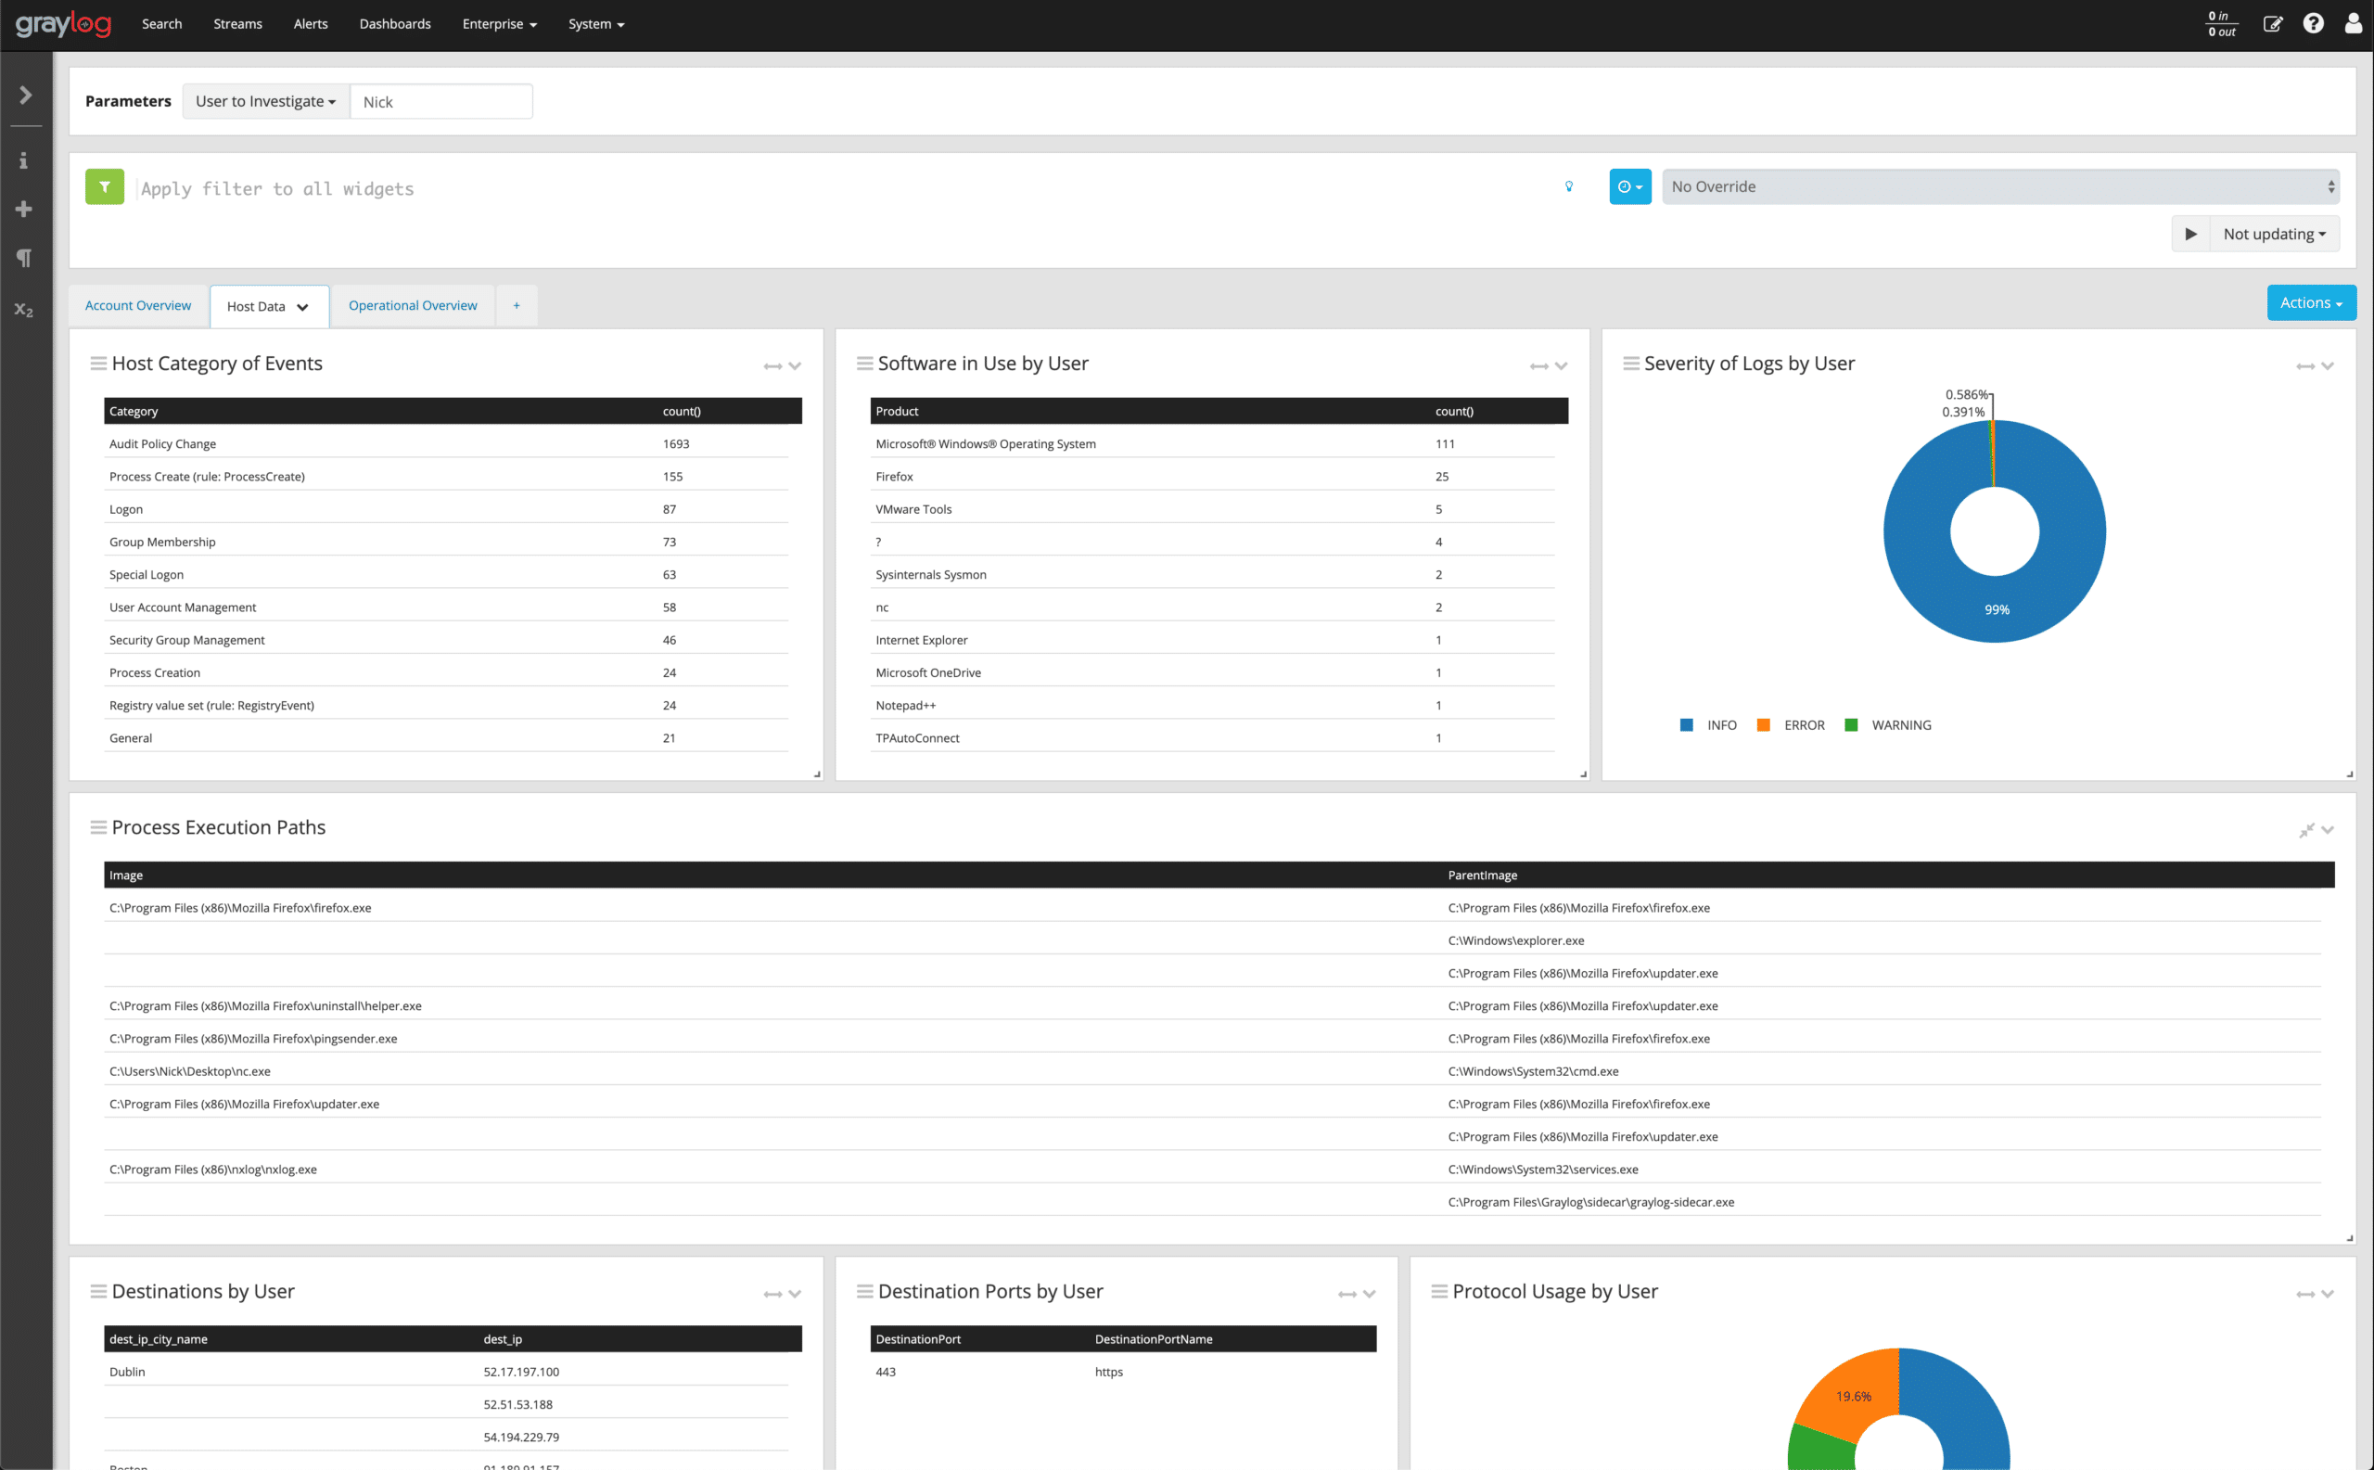Open the No Override time range select
Viewport: 2374px width, 1470px height.
1999,186
